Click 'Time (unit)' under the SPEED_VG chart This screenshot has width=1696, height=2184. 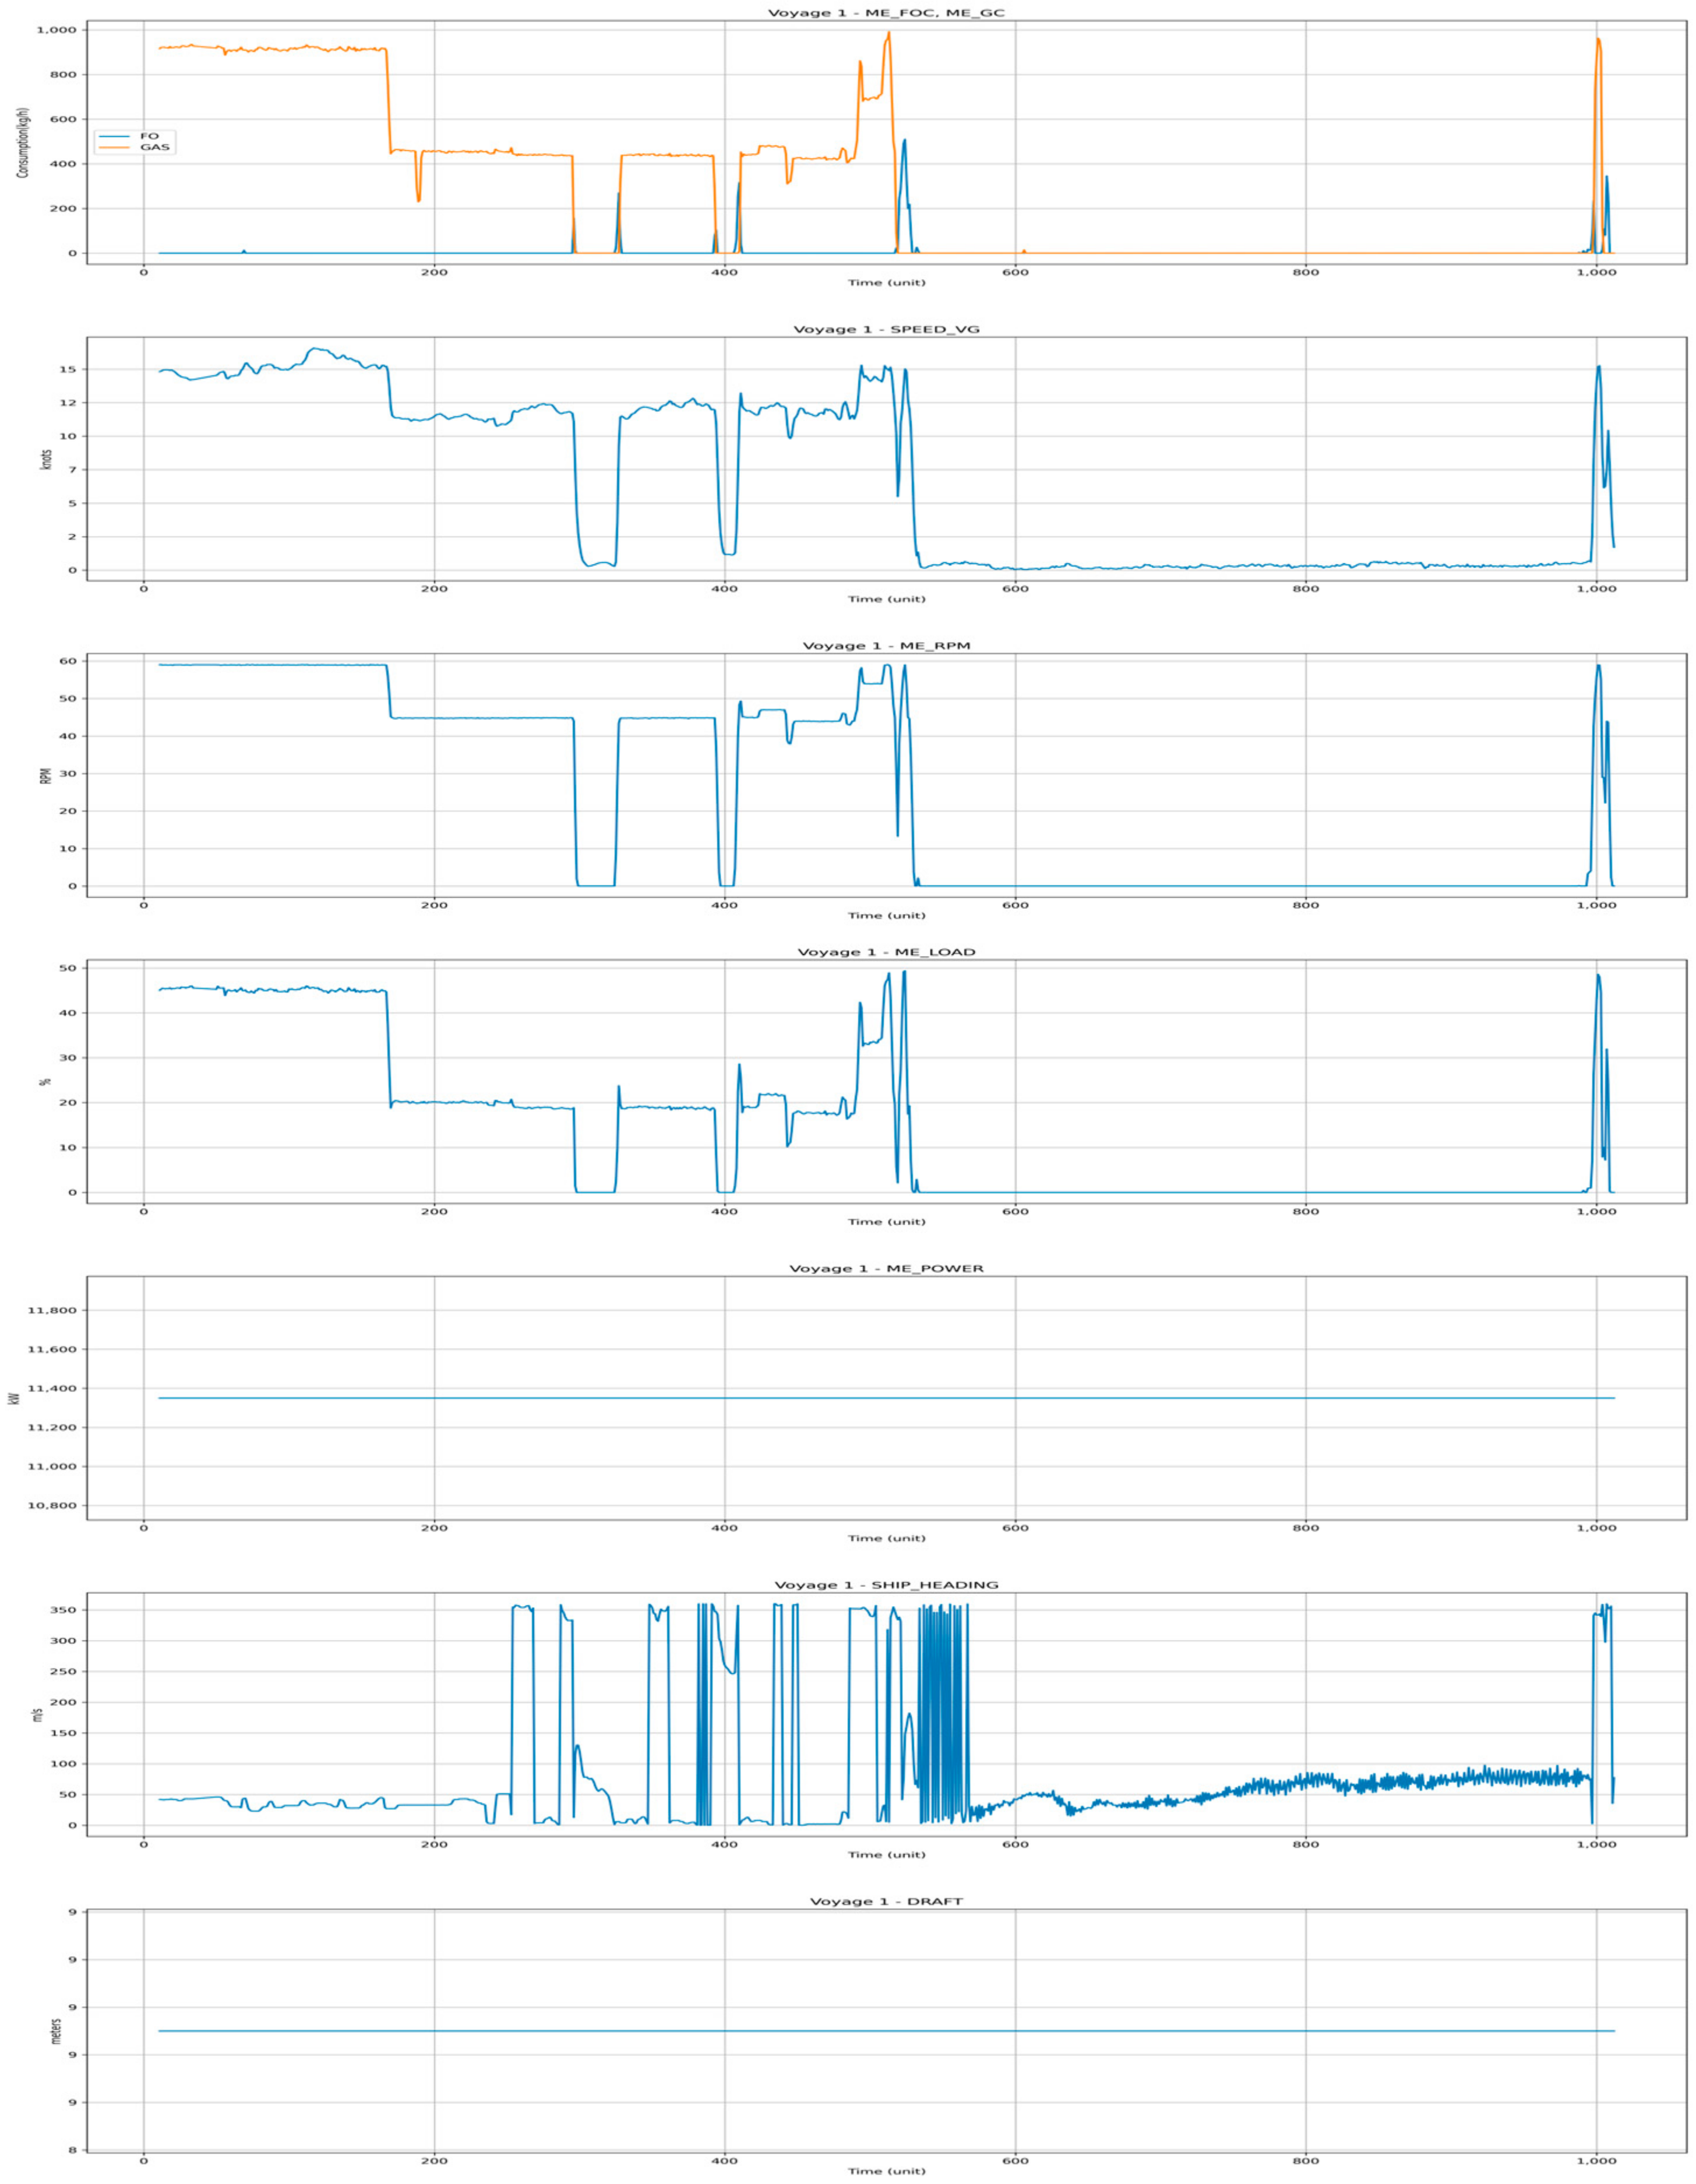pyautogui.click(x=886, y=599)
